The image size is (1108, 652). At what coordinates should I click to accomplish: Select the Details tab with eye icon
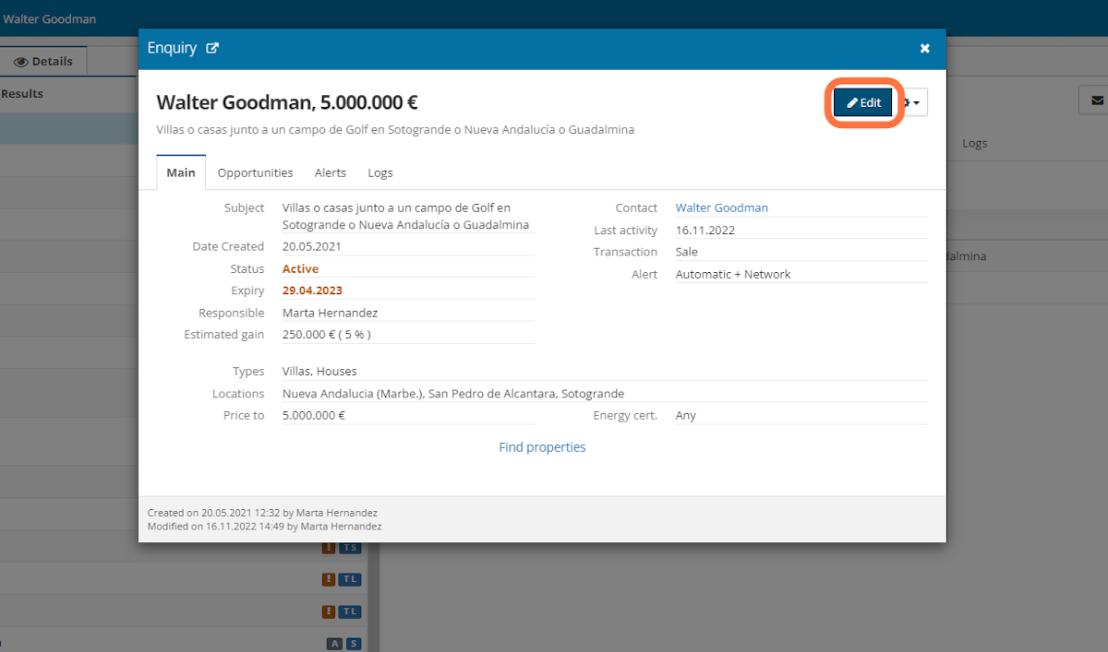click(43, 62)
